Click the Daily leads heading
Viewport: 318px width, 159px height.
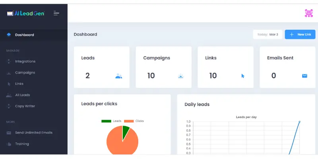tap(197, 105)
